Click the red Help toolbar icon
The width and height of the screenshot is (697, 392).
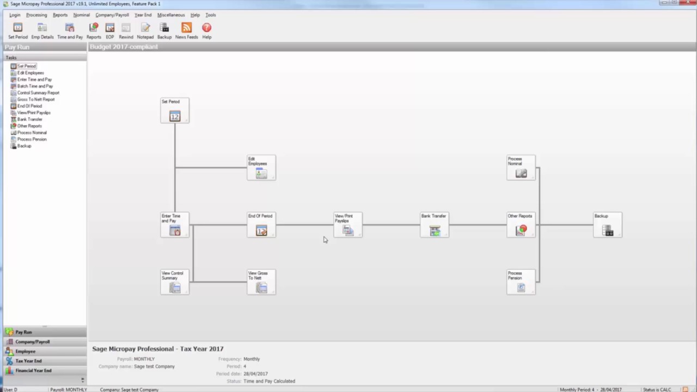tap(207, 31)
